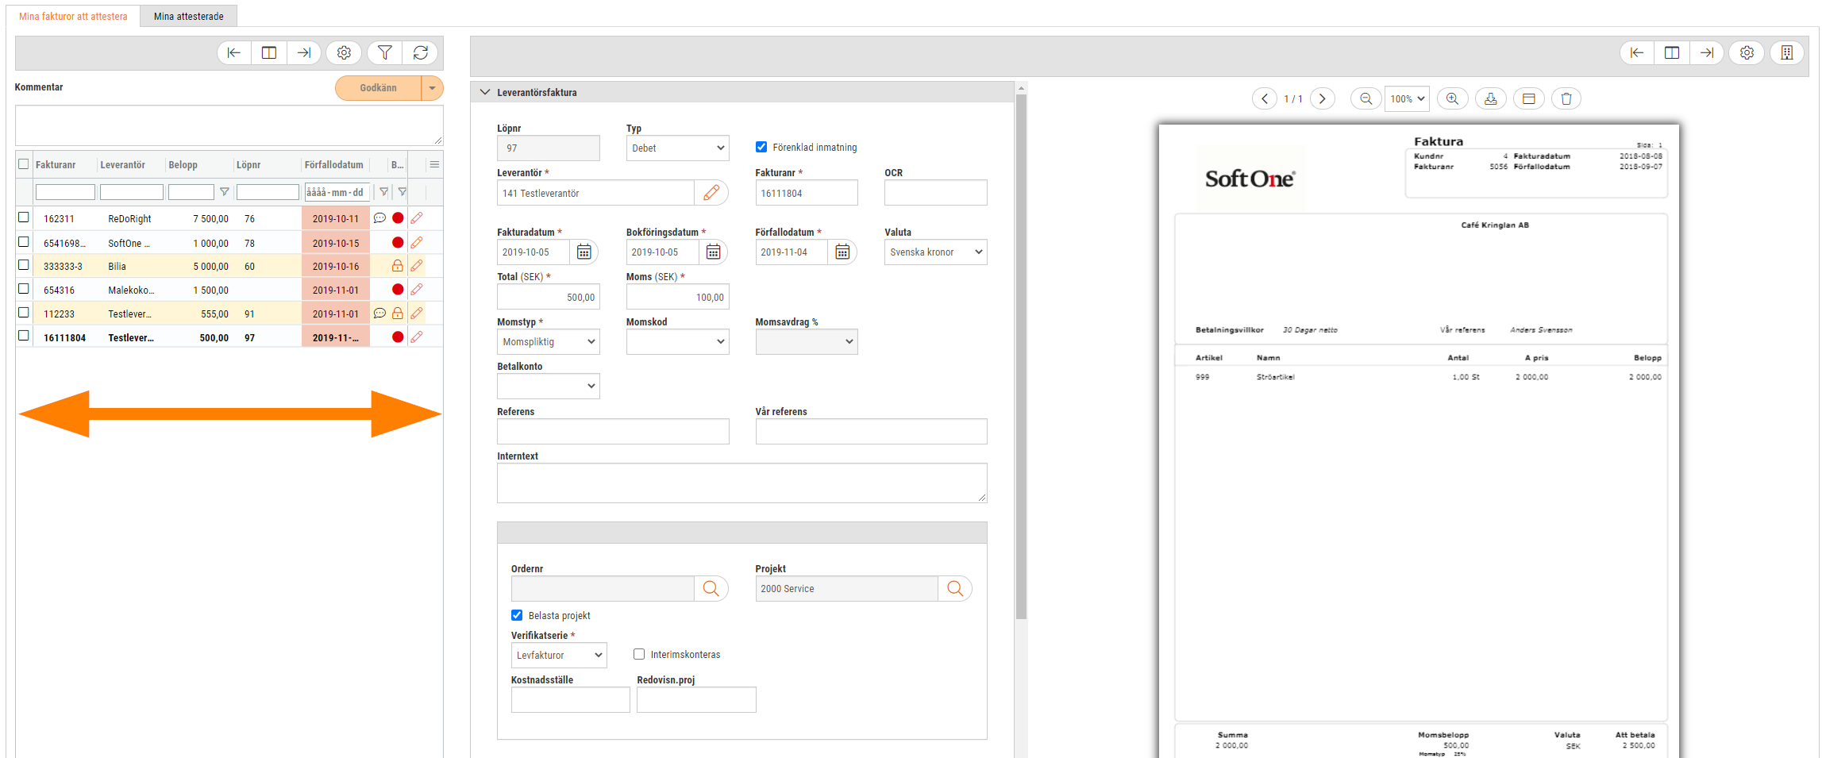Click Internttext text area
This screenshot has width=1822, height=758.
(x=742, y=483)
